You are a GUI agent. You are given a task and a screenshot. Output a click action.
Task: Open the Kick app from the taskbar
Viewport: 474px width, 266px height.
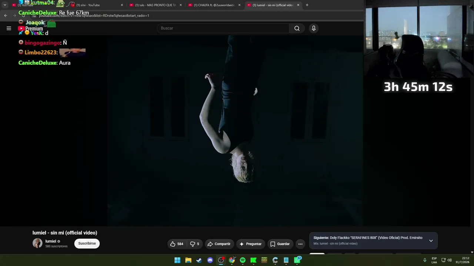point(254,260)
